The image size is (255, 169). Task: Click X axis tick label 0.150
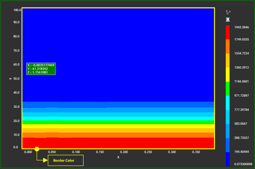point(100,152)
